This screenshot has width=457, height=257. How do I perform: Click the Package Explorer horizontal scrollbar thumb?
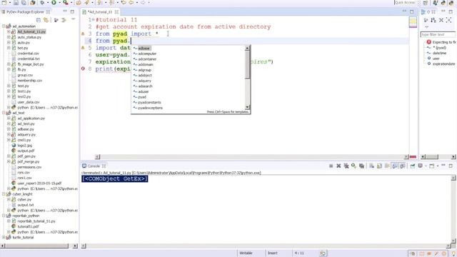pyautogui.click(x=36, y=246)
